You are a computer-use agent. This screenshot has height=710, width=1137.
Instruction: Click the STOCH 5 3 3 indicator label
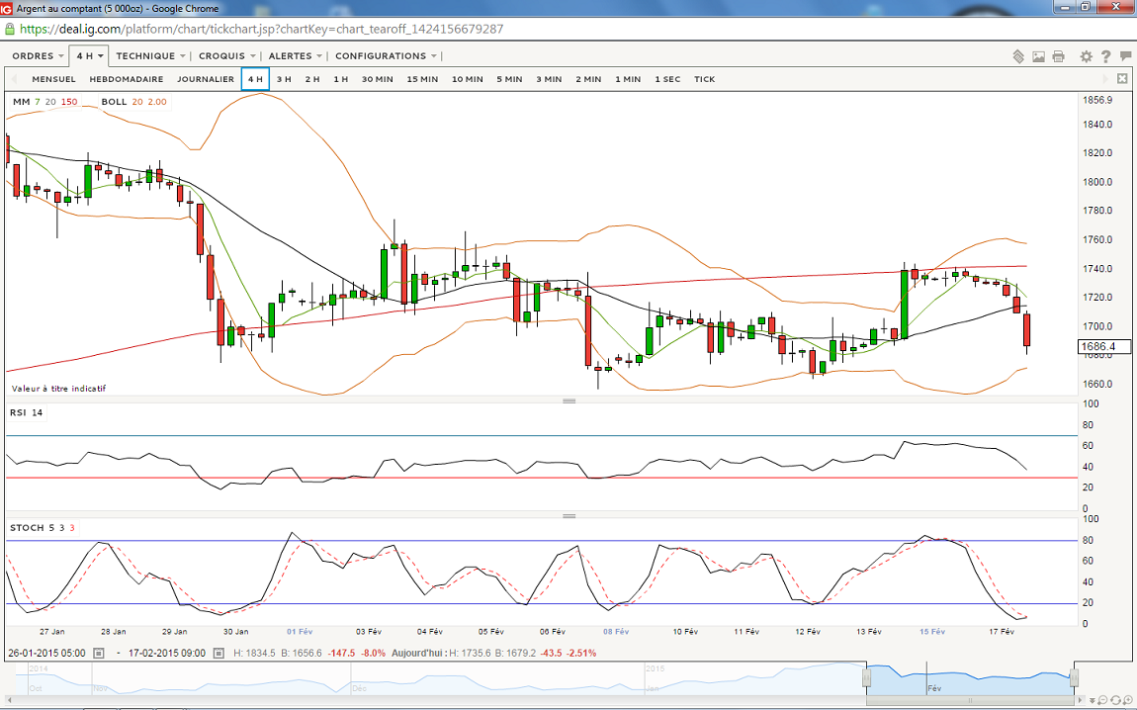coord(43,527)
